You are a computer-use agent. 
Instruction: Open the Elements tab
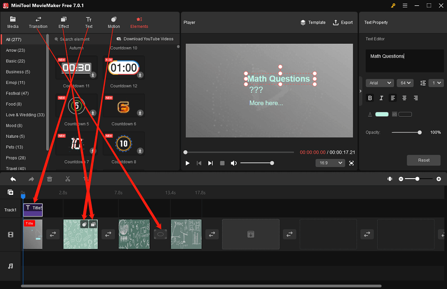pyautogui.click(x=139, y=23)
